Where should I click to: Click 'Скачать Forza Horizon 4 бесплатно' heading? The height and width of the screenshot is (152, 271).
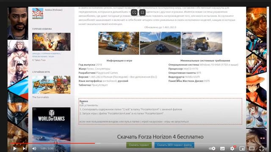point(160,137)
